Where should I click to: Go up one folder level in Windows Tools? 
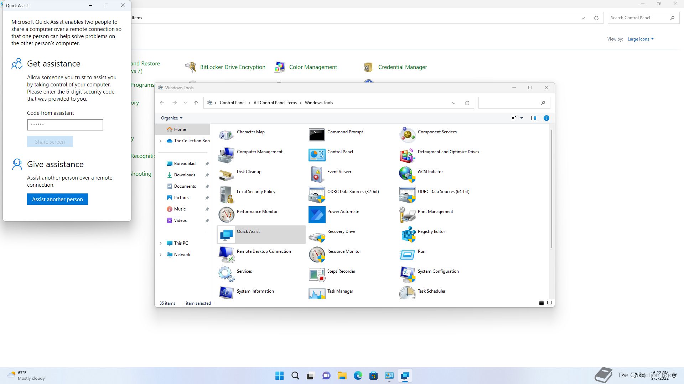[x=196, y=103]
